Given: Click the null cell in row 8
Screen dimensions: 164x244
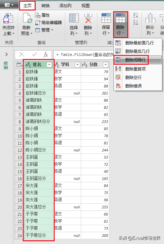Looking at the screenshot, I should [67, 122].
